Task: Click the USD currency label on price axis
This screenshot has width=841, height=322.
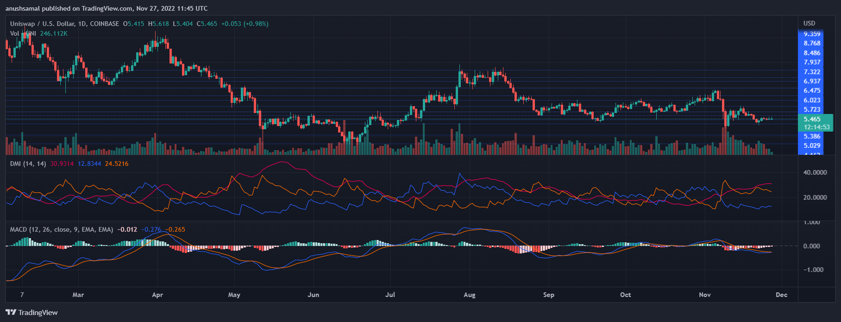Action: tap(809, 23)
